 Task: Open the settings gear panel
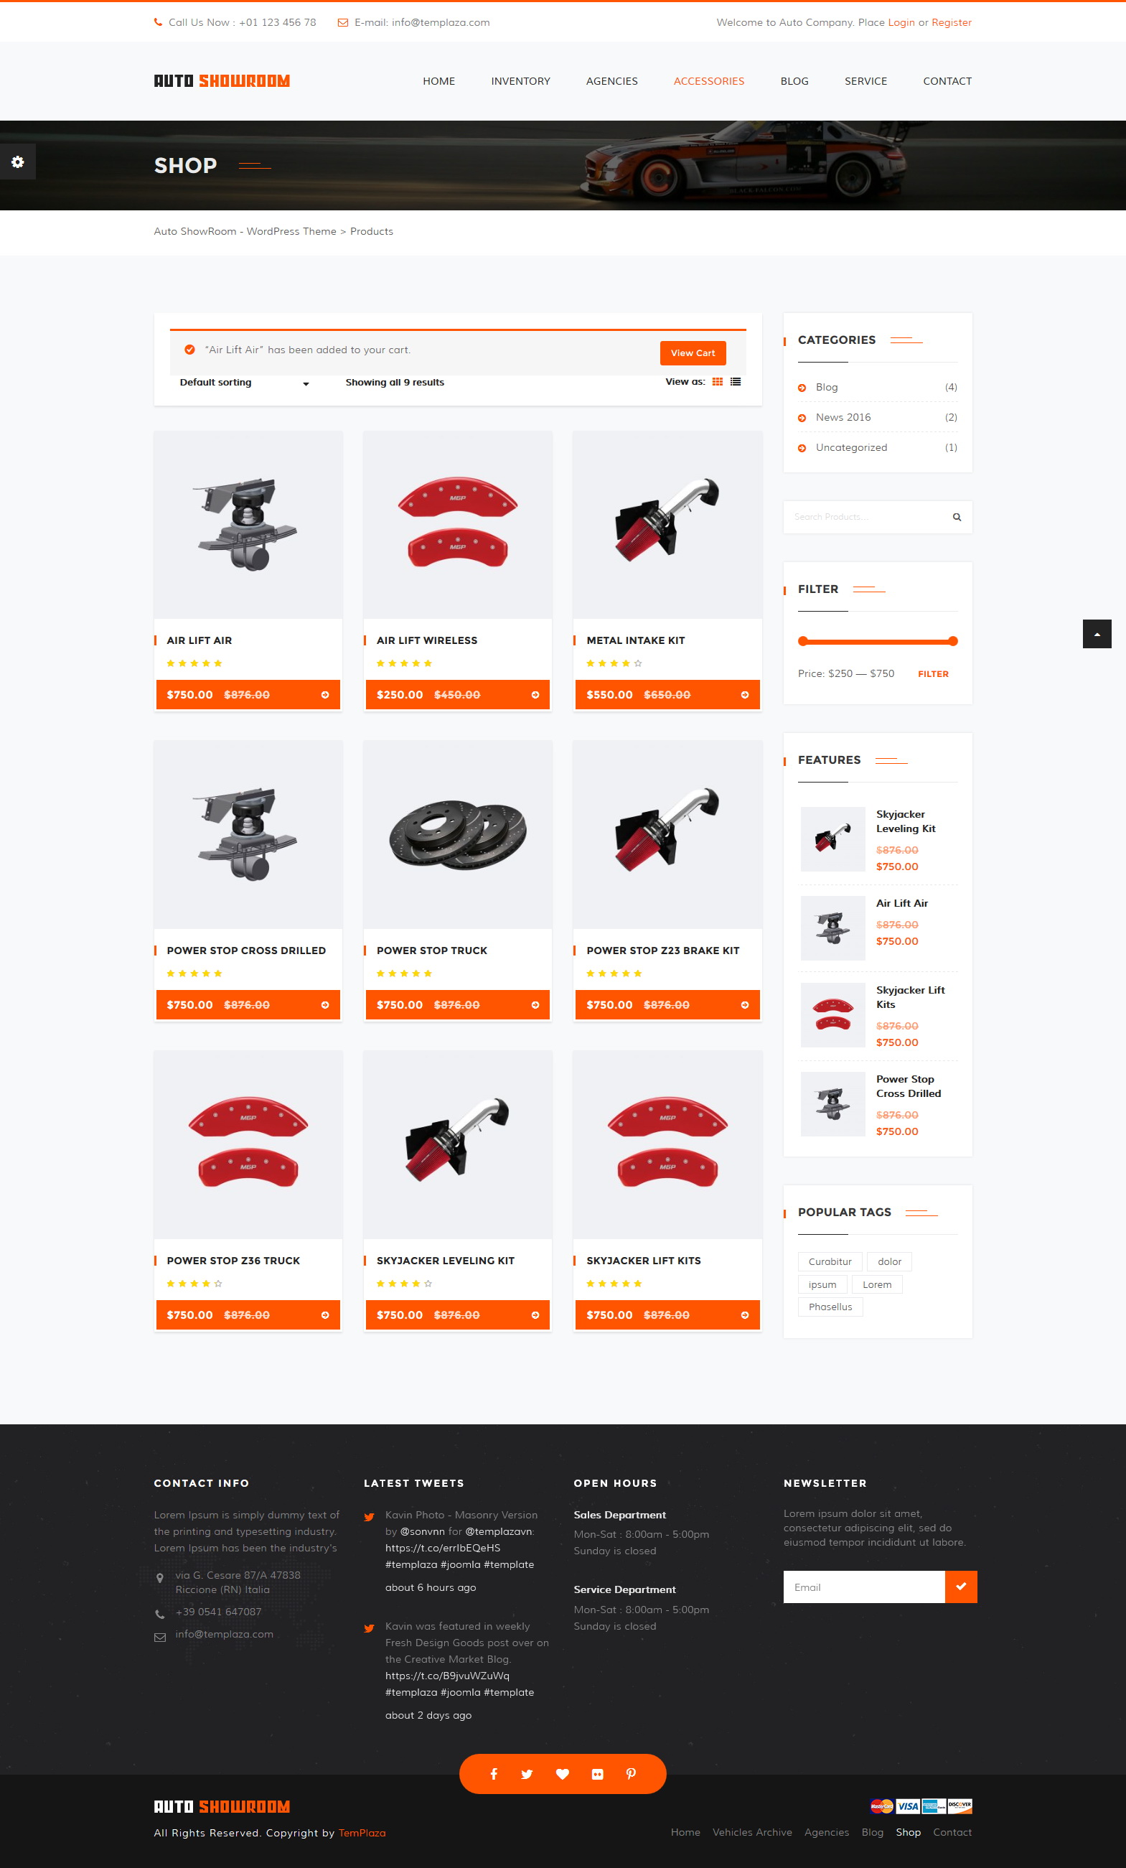[17, 162]
